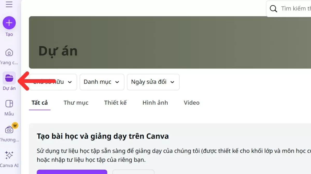Image resolution: width=311 pixels, height=174 pixels.
Task: Expand the Ngày sửa đổi date filter
Action: (x=153, y=82)
